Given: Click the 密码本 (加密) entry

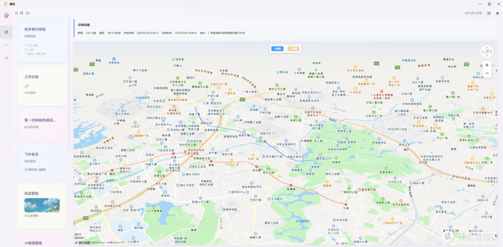Looking at the screenshot, I should pos(35,169).
